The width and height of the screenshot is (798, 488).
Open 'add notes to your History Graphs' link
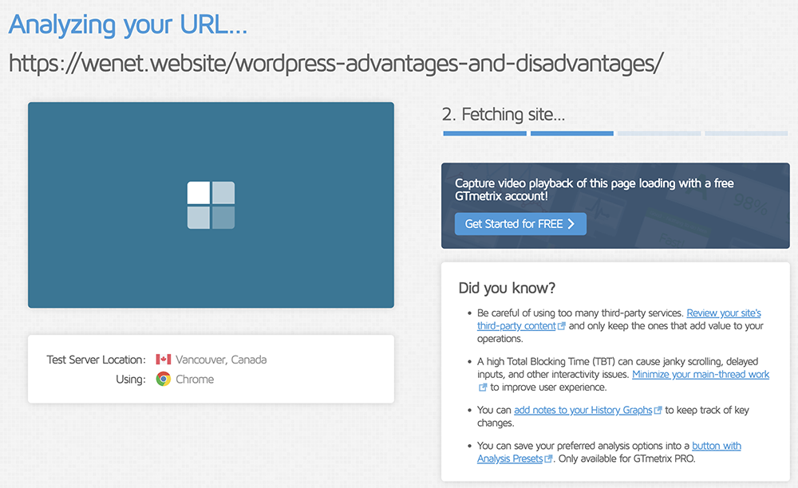(x=583, y=410)
